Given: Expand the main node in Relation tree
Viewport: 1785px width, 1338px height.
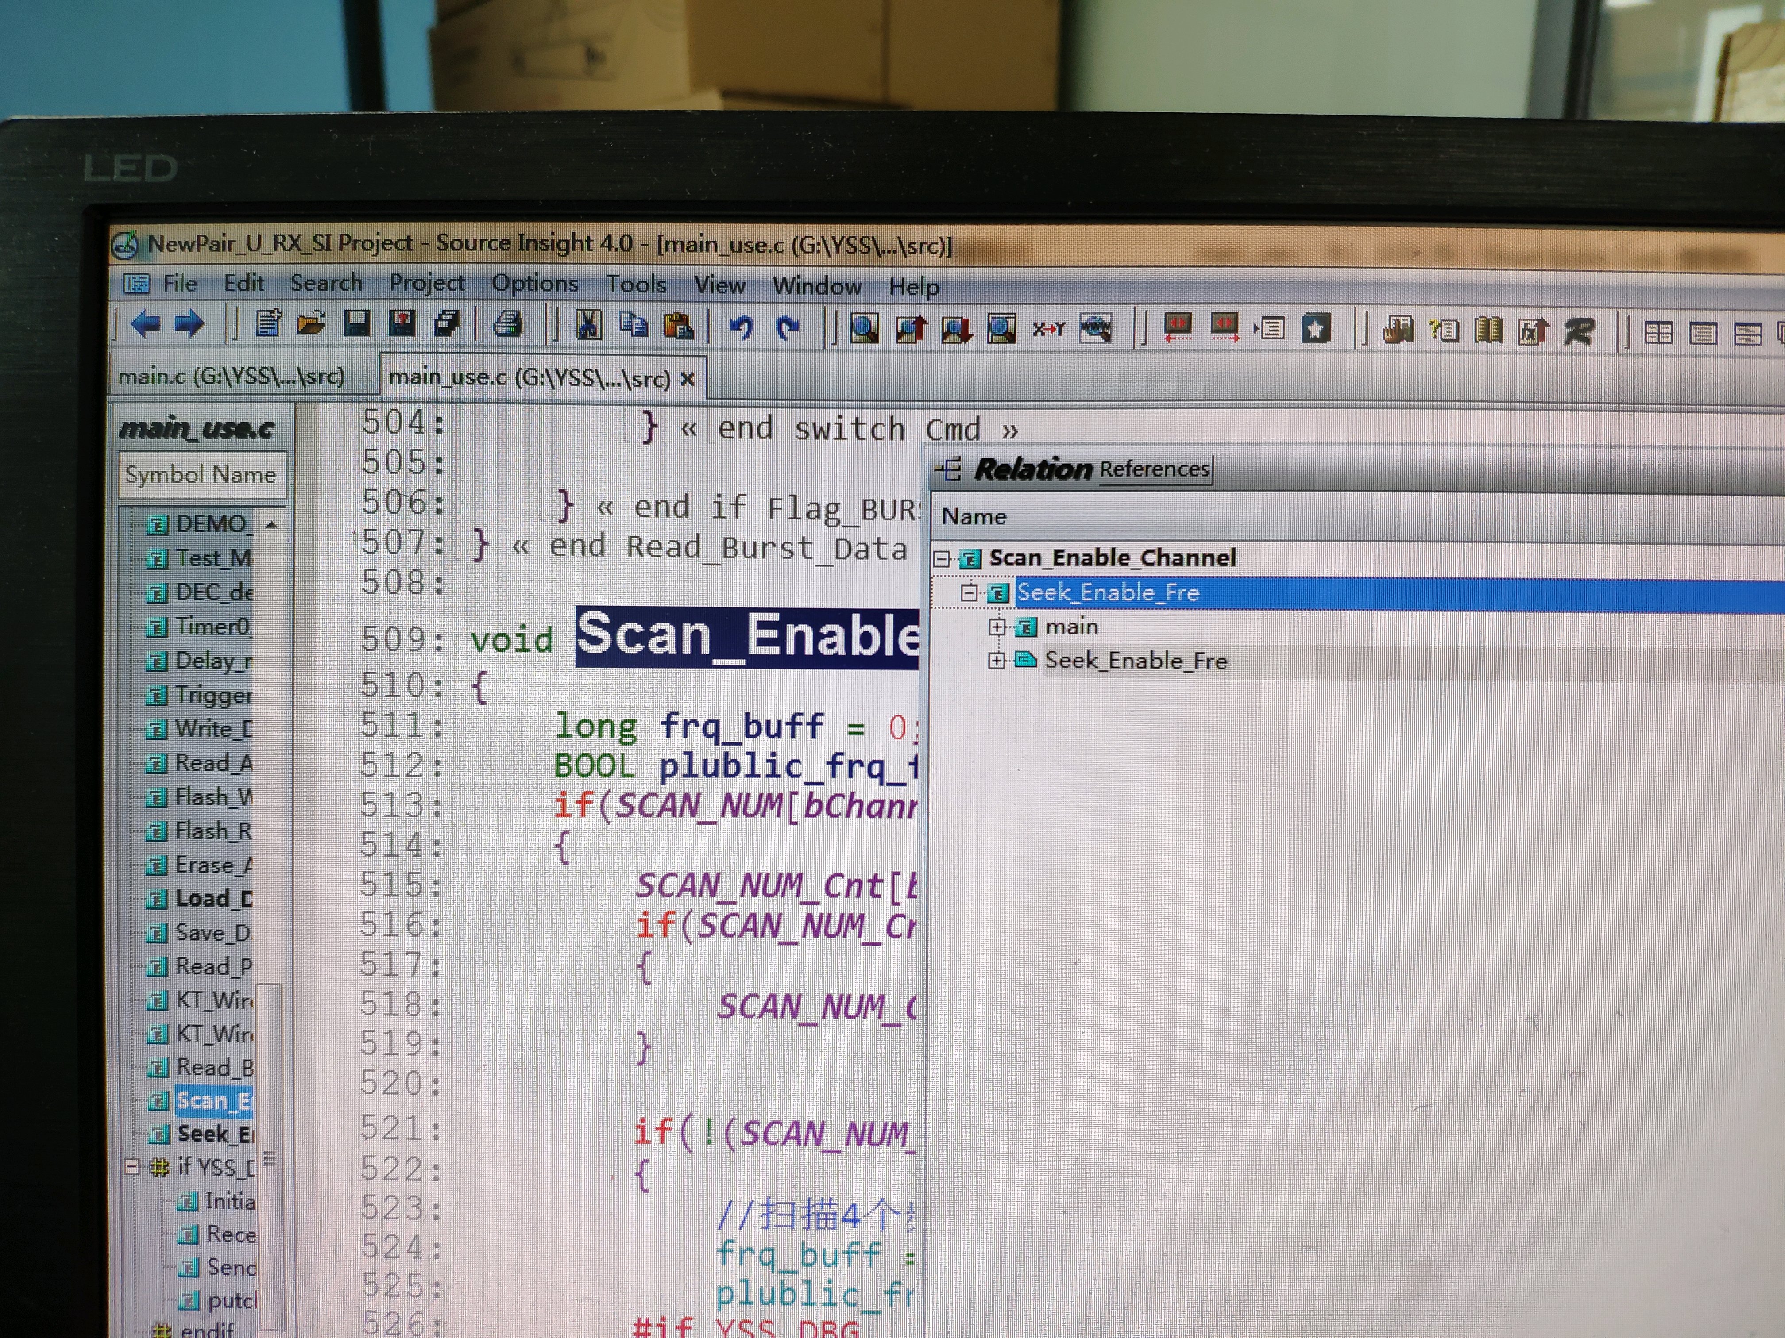Looking at the screenshot, I should click(997, 627).
